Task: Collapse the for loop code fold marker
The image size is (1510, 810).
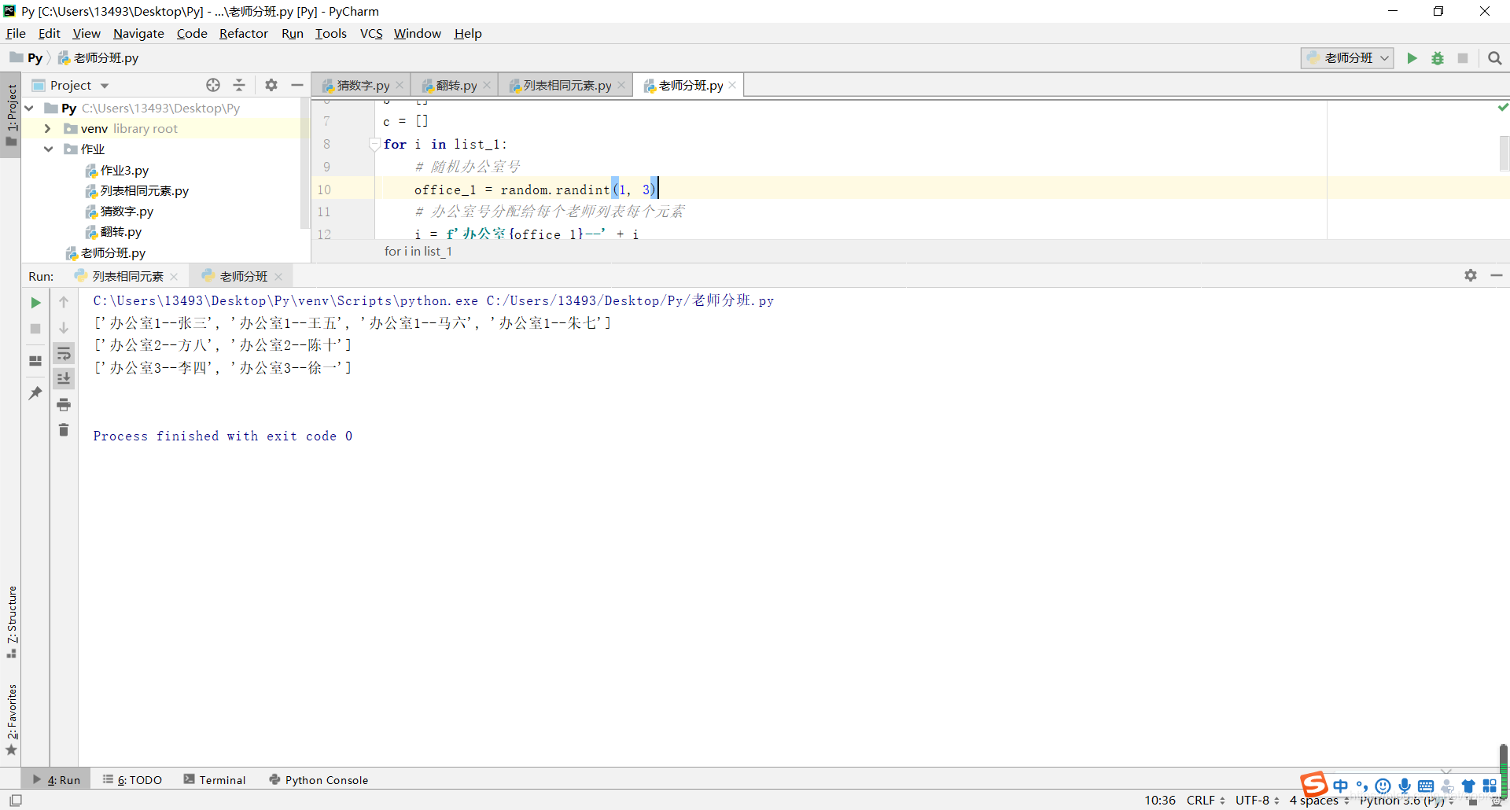Action: tap(374, 144)
